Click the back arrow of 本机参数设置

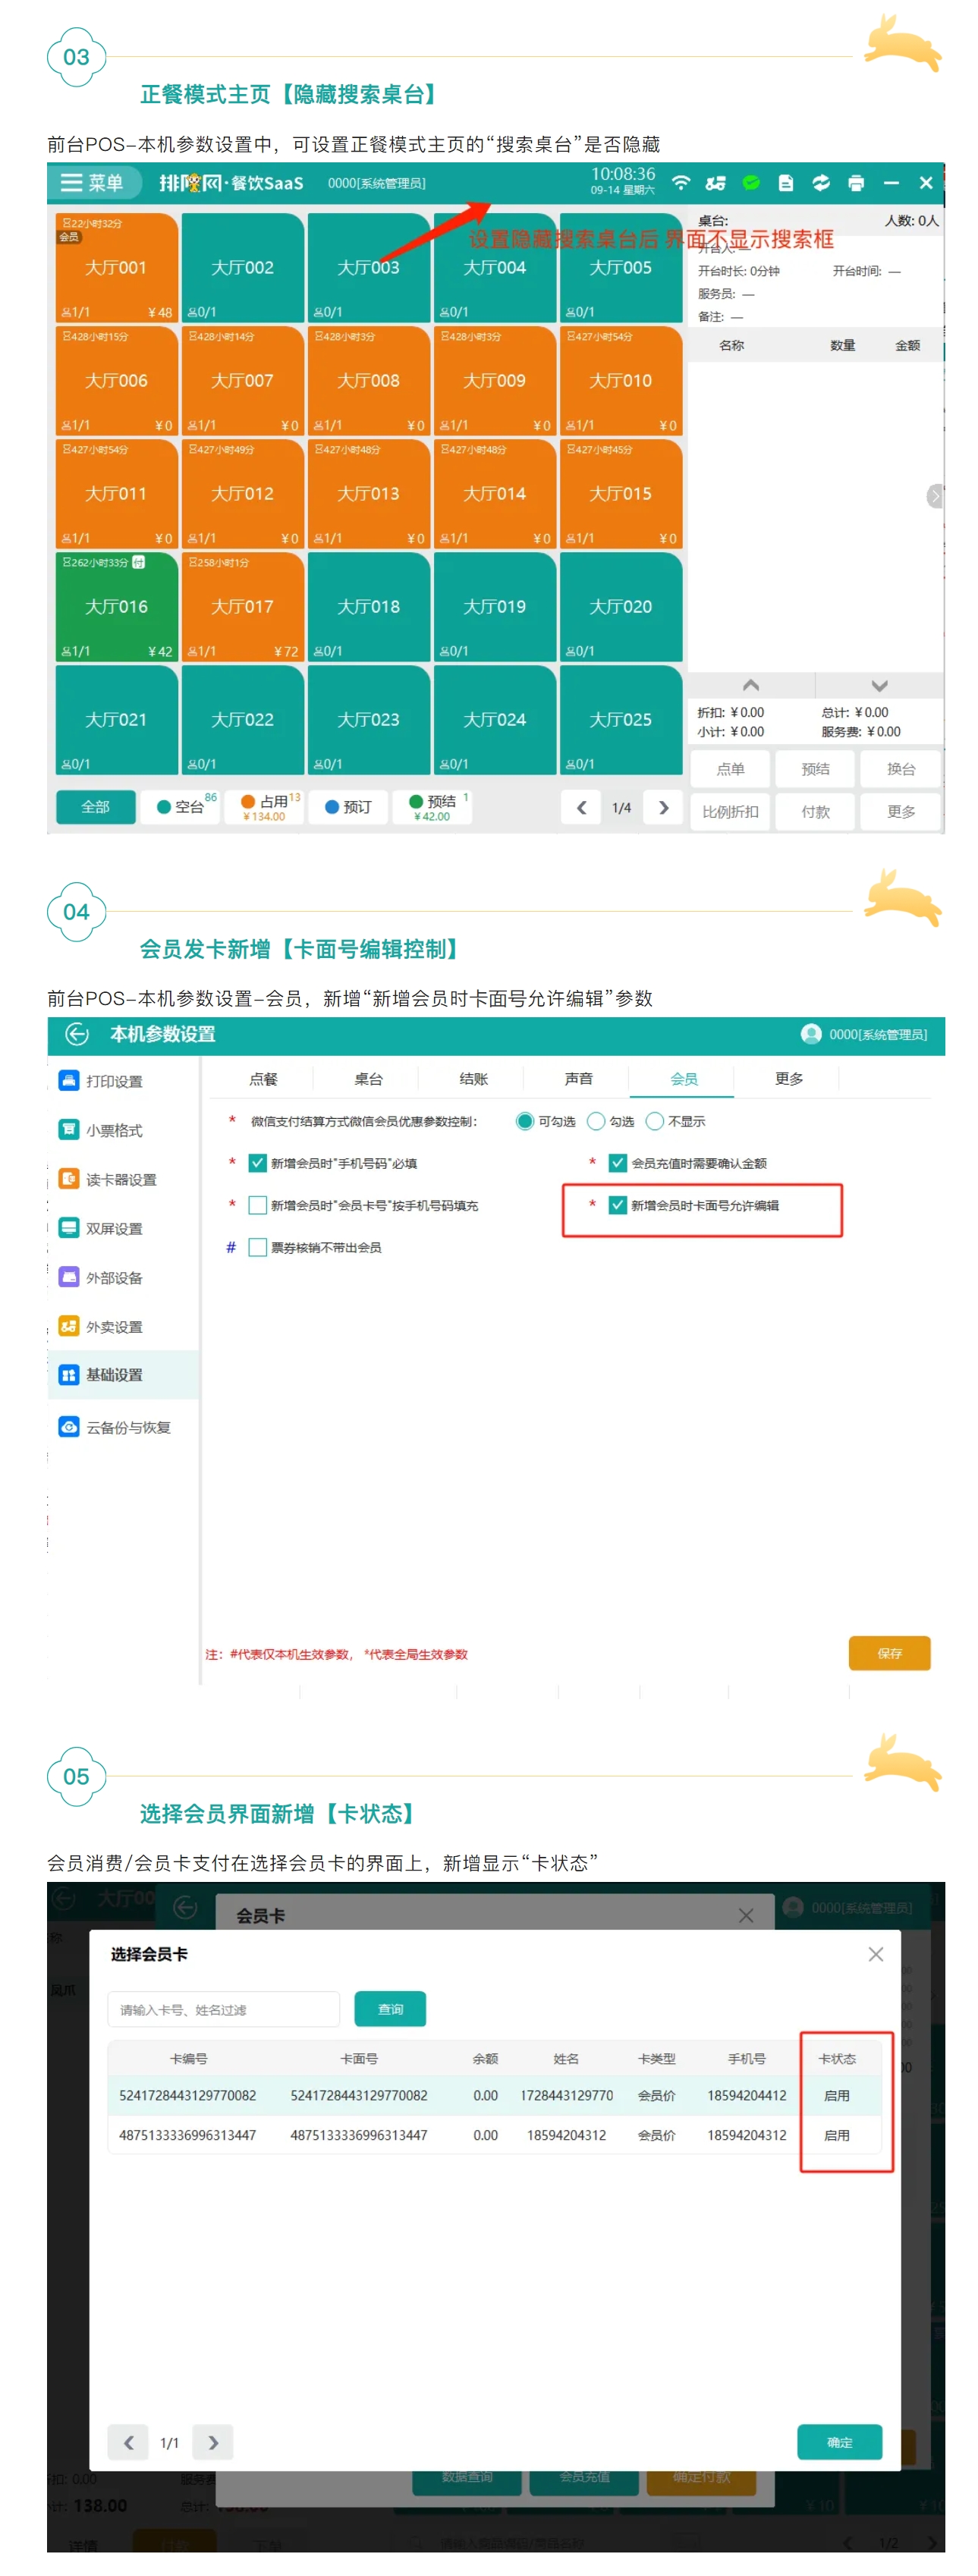77,1034
